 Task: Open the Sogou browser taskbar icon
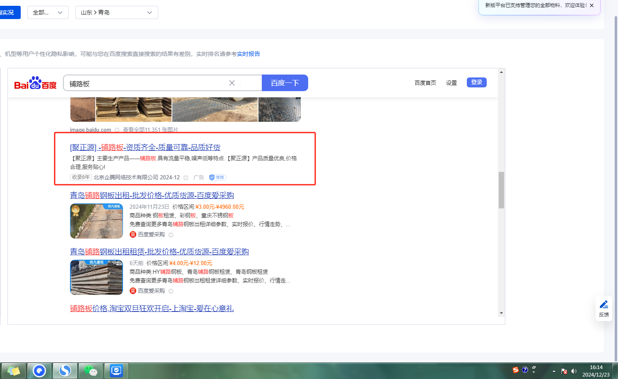click(x=65, y=371)
